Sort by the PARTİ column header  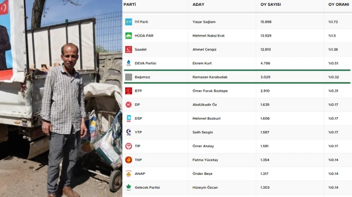[x=129, y=4]
